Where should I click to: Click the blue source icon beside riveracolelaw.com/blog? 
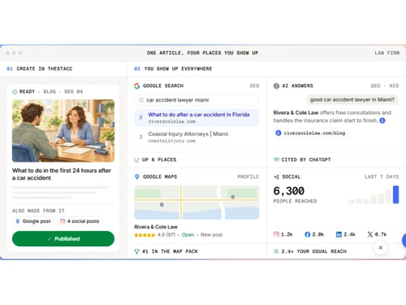click(x=279, y=133)
